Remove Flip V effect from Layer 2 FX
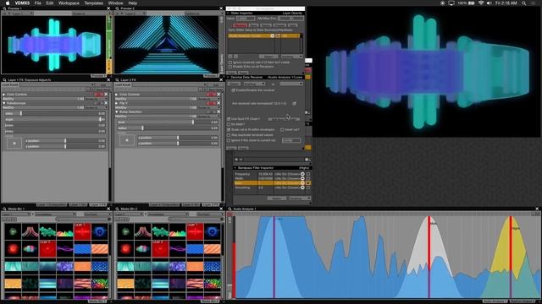 point(218,103)
